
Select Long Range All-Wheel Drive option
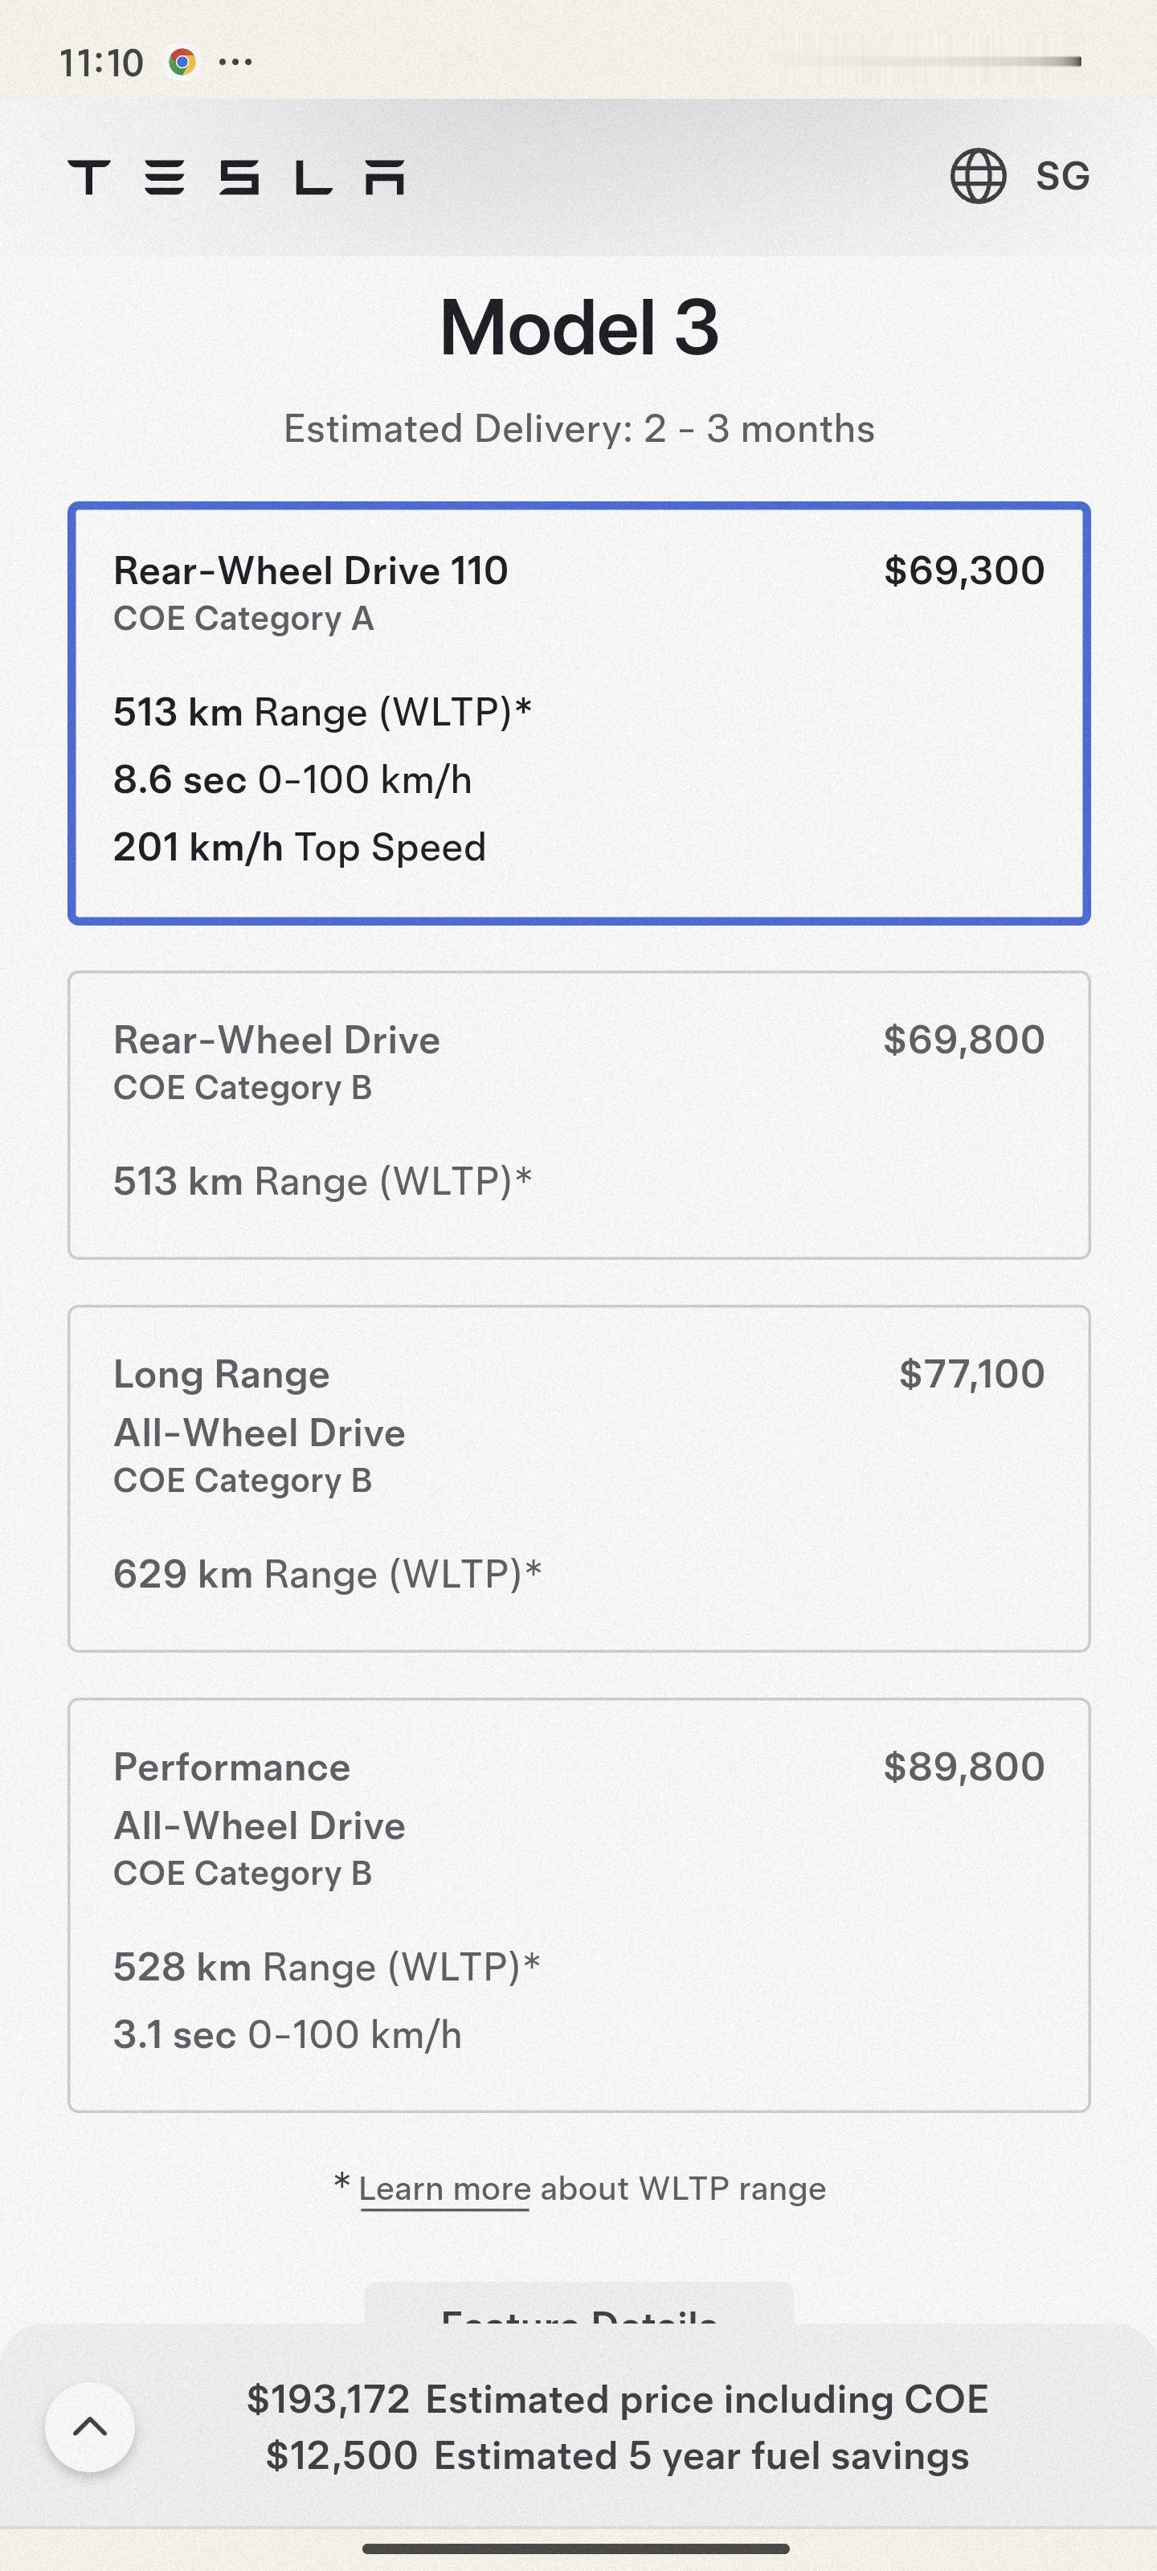(x=579, y=1478)
